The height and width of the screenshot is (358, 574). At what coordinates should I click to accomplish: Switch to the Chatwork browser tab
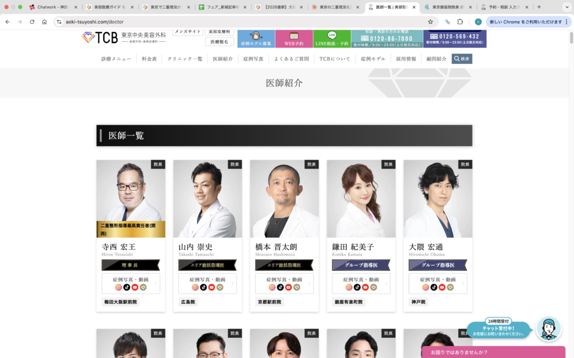point(54,7)
